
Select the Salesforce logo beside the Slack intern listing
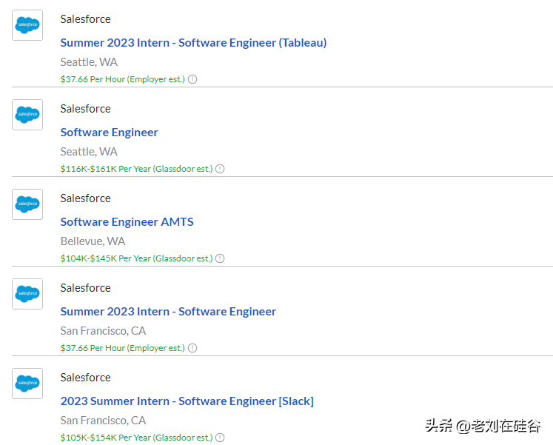(x=27, y=384)
